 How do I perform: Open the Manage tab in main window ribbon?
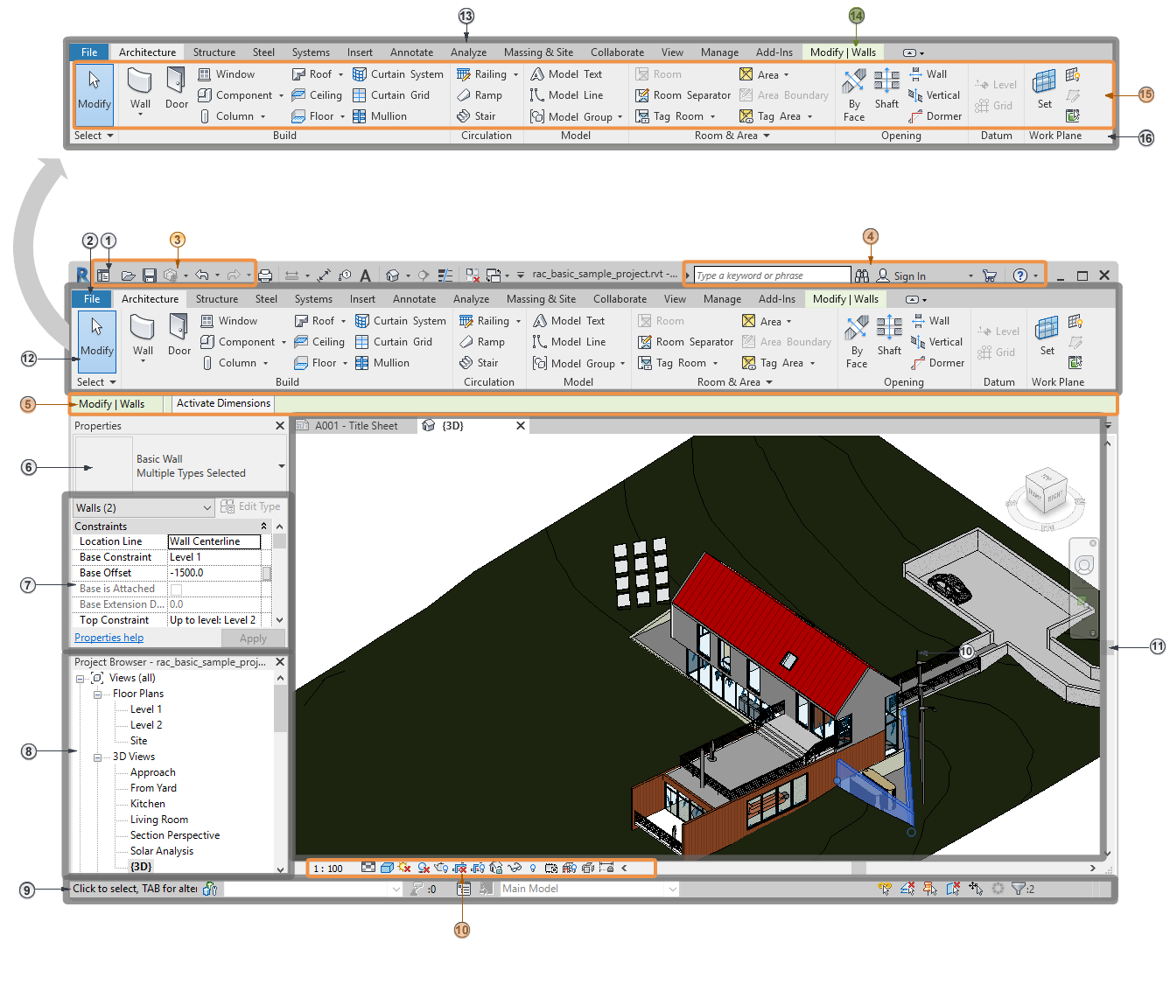723,299
